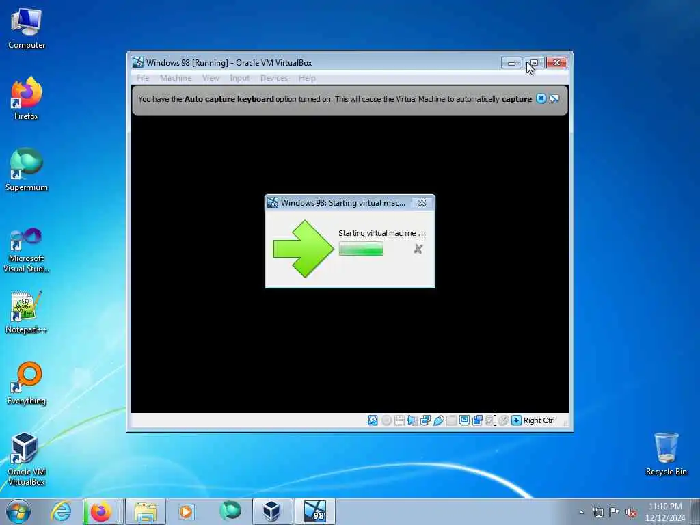Click the mouse integration status icon

[504, 420]
